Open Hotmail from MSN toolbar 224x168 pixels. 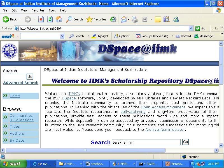click(183, 36)
